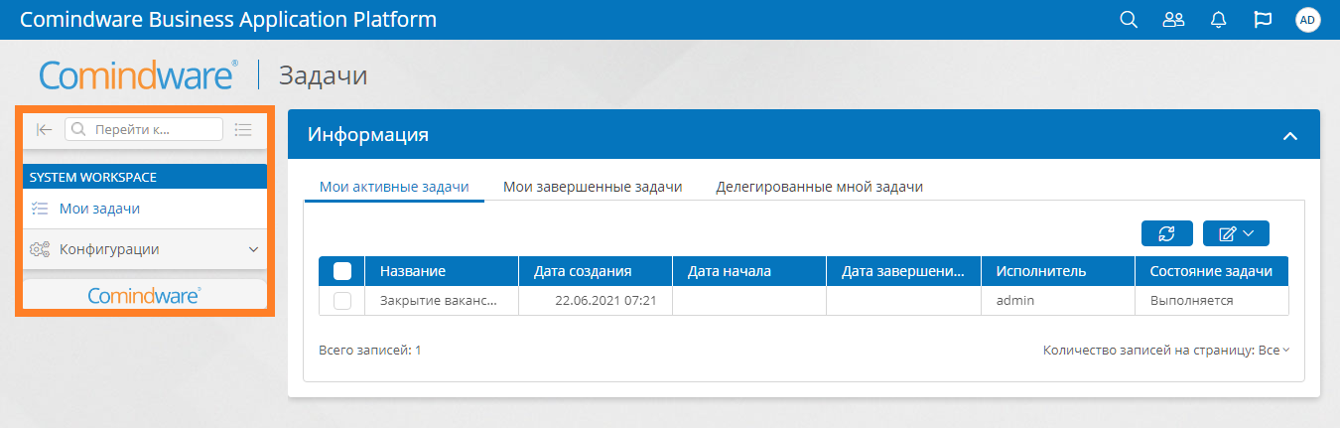
Task: Open the edit dropdown button
Action: coord(1236,233)
